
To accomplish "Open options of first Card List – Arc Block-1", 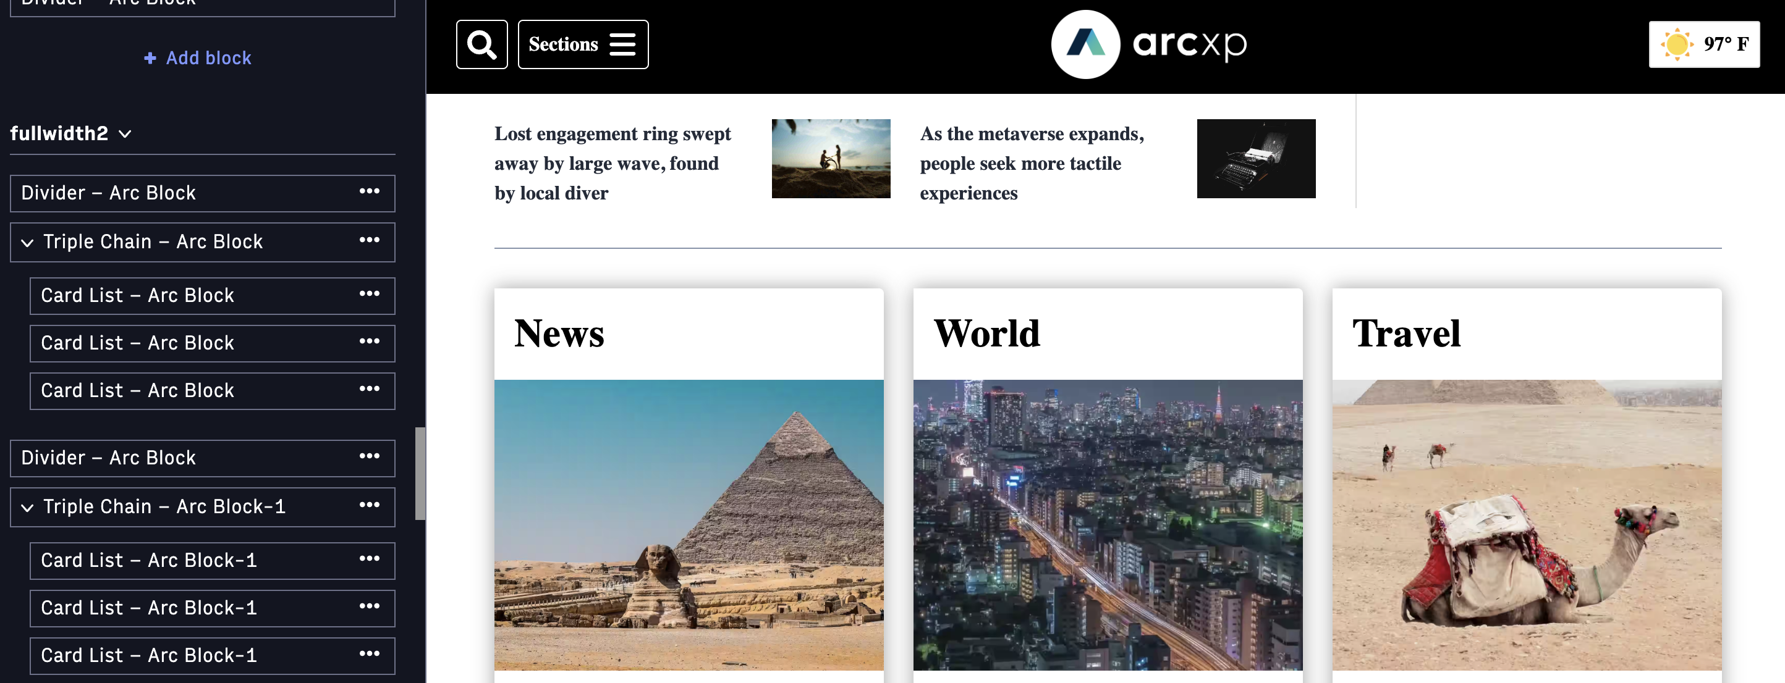I will coord(370,559).
